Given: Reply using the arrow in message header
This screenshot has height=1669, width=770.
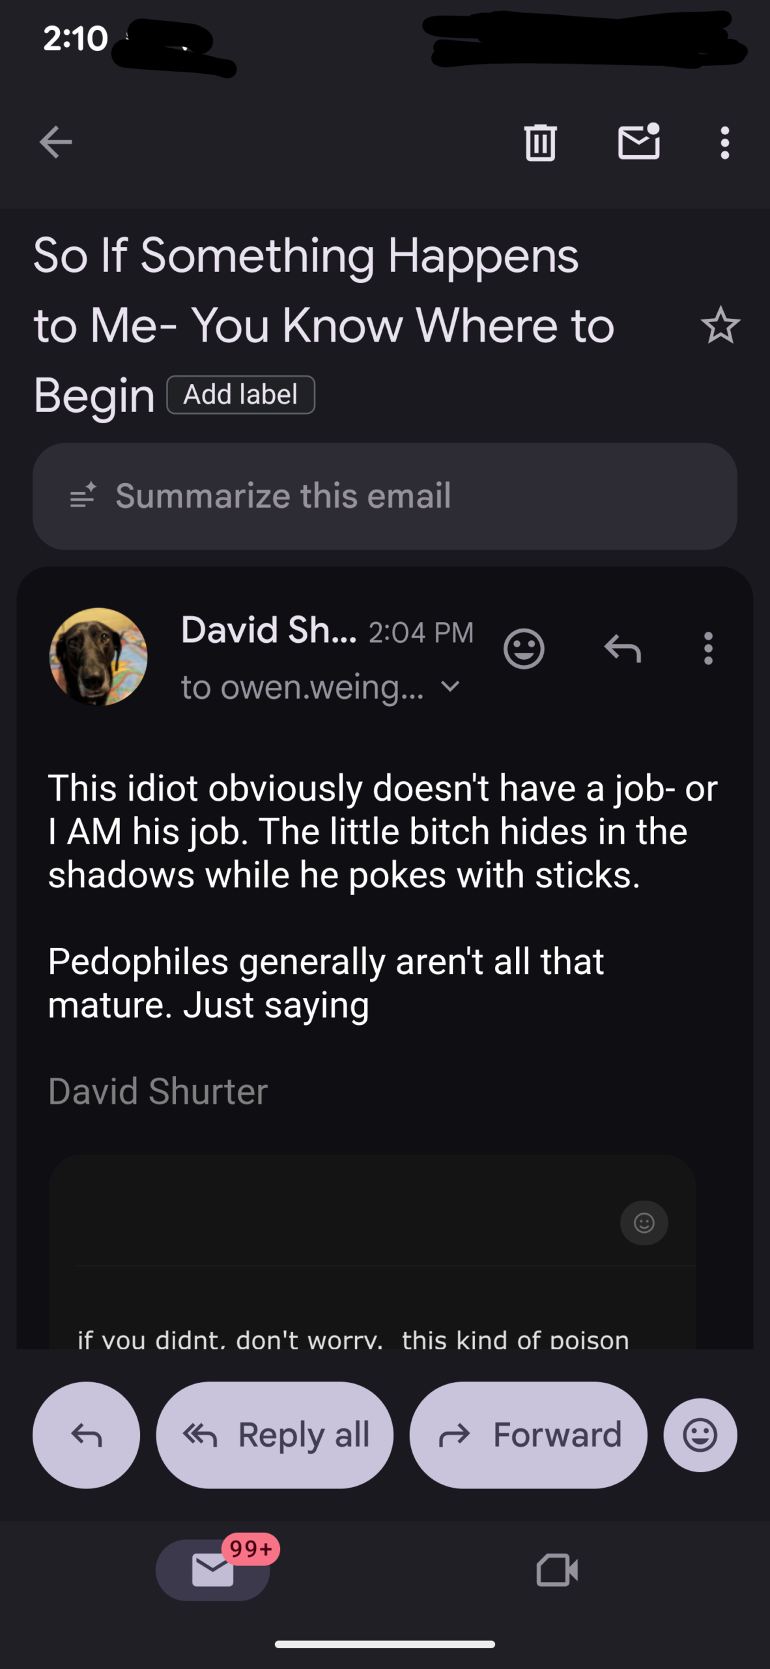Looking at the screenshot, I should (622, 649).
